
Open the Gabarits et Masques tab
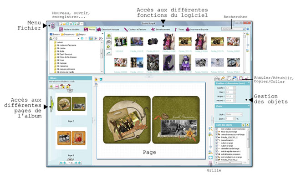tap(108, 30)
